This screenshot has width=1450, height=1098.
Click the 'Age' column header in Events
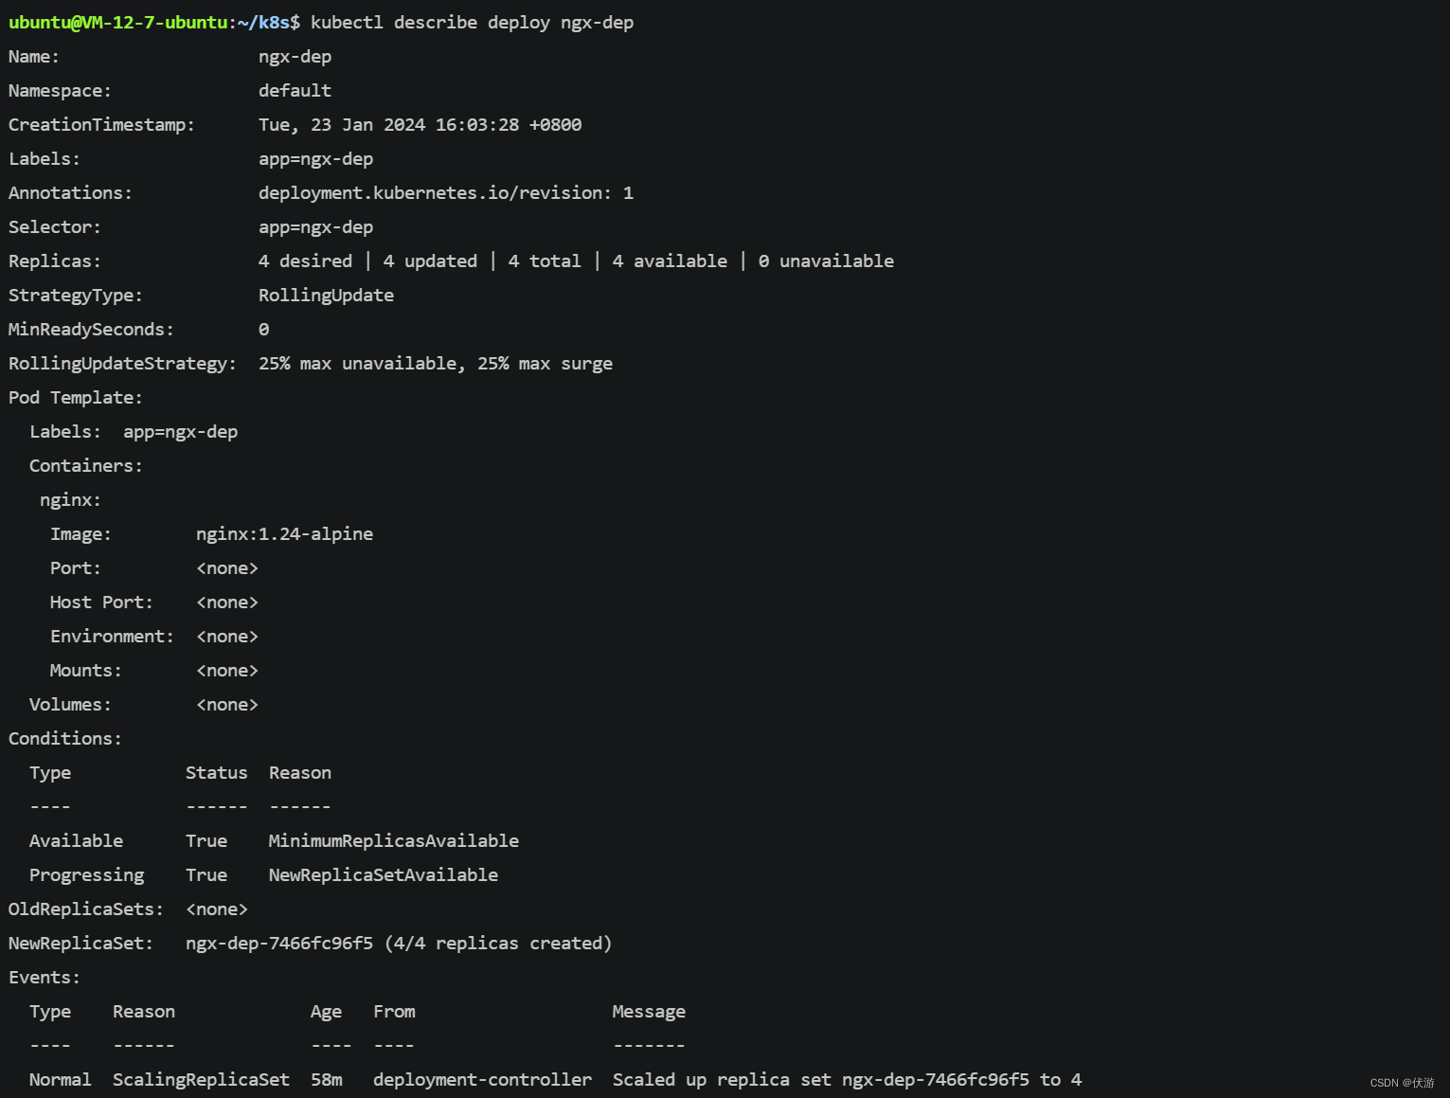(x=326, y=1012)
